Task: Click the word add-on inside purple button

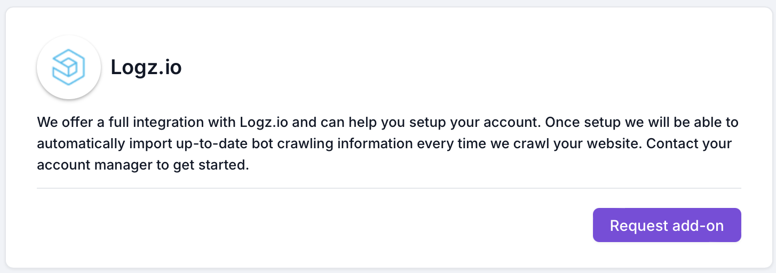Action: (694, 226)
